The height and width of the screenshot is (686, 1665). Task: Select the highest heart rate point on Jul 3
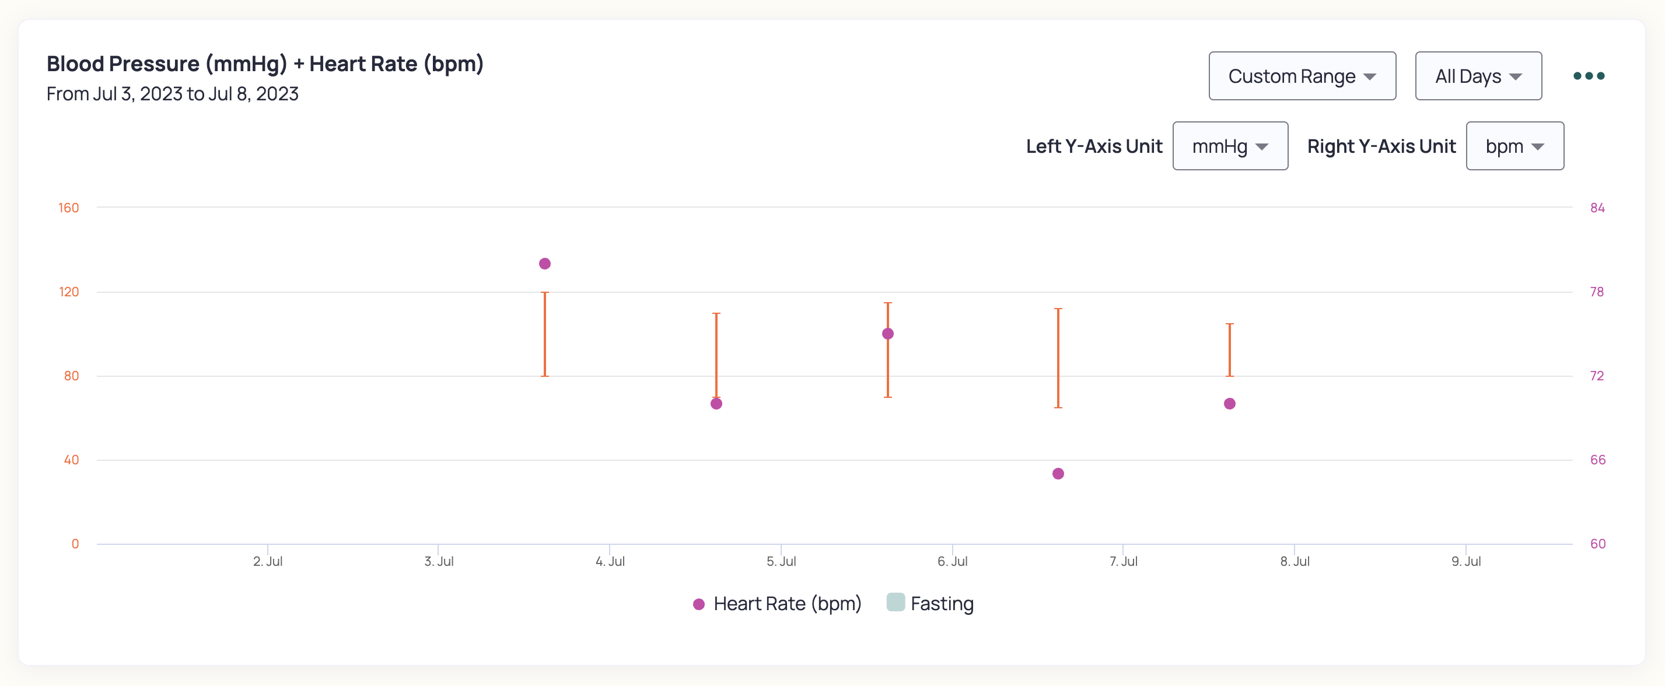pyautogui.click(x=545, y=264)
